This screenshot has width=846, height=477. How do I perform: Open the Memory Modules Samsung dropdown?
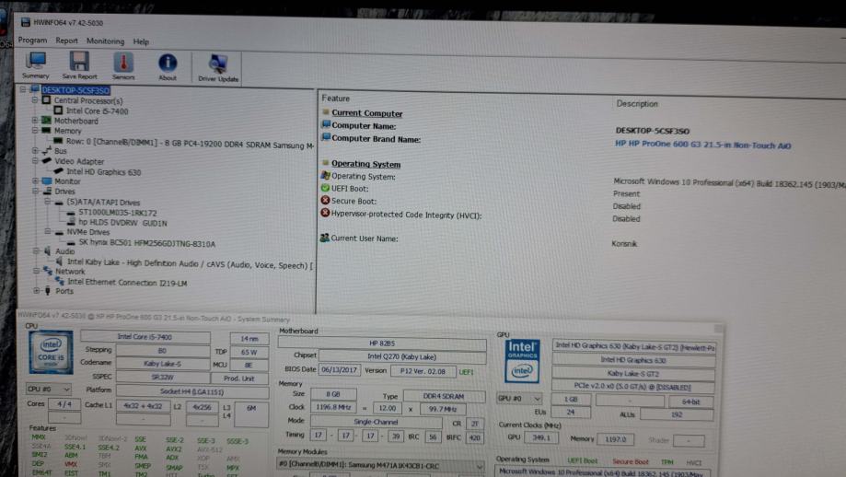[380, 465]
